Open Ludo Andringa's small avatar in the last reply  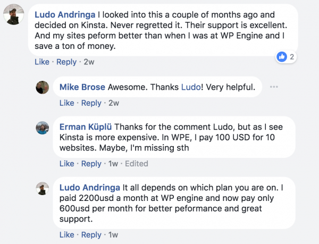tap(43, 189)
